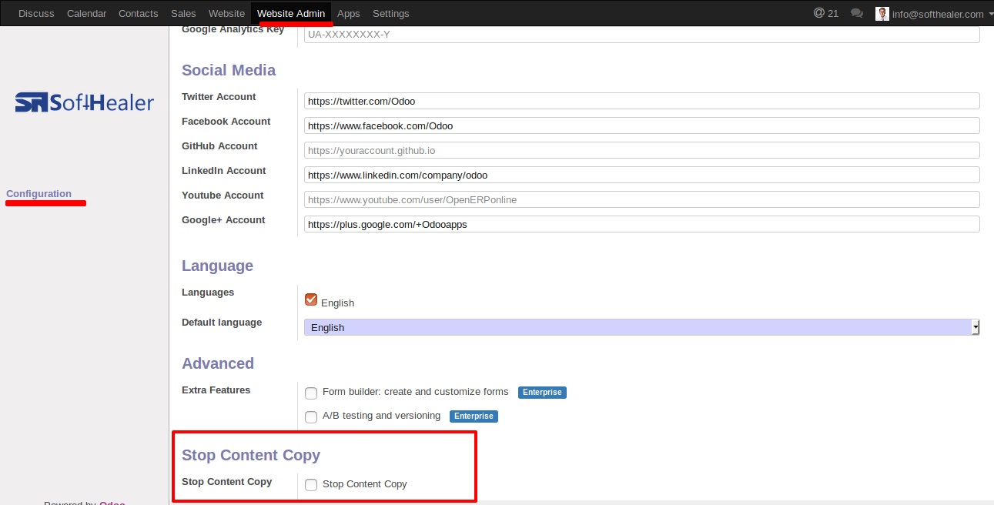Open Discuss menu
This screenshot has width=994, height=505.
(x=36, y=14)
